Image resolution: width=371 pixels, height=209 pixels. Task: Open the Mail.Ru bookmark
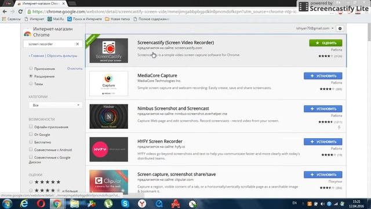tap(56, 19)
